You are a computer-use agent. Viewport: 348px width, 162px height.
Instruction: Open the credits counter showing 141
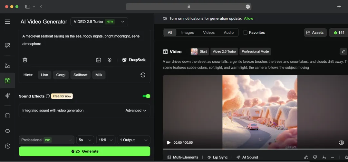tap(338, 32)
